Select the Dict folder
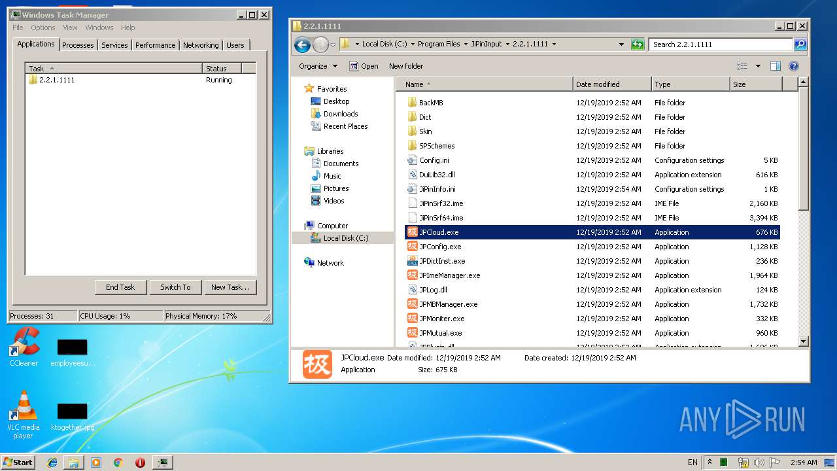 425,117
